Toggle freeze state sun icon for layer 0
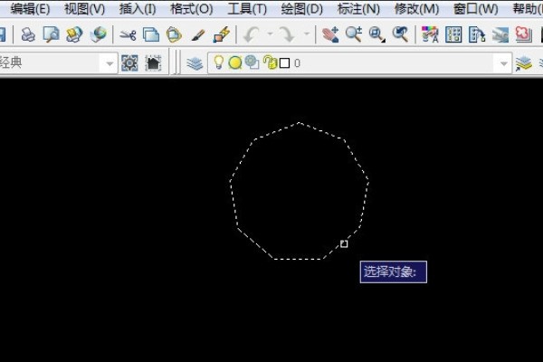Viewport: 543px width, 362px height. (x=234, y=63)
